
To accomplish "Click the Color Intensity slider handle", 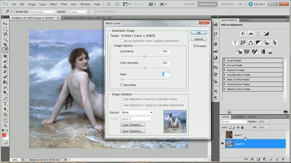I will (x=145, y=68).
